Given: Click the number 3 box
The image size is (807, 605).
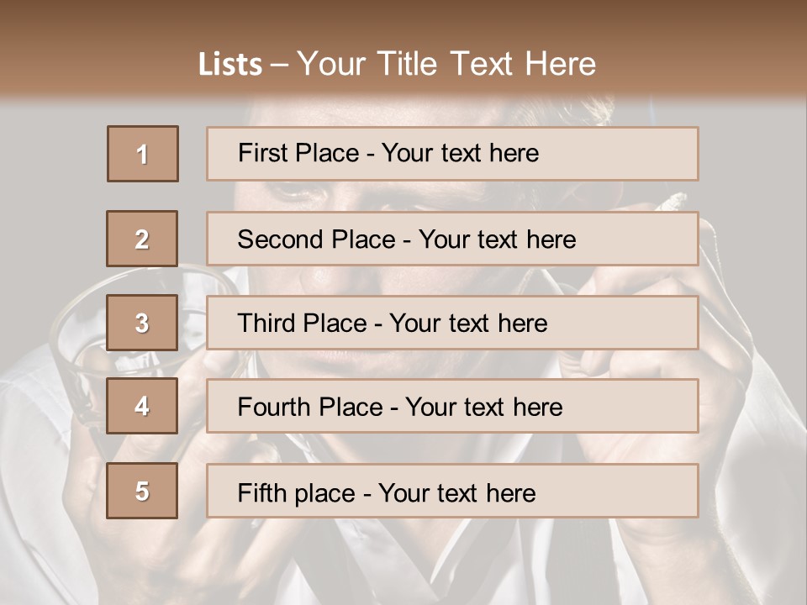Looking at the screenshot, I should point(143,323).
